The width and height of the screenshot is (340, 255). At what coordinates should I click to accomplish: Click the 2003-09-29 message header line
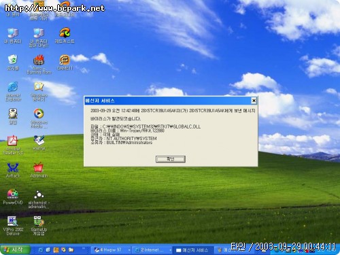click(x=173, y=111)
